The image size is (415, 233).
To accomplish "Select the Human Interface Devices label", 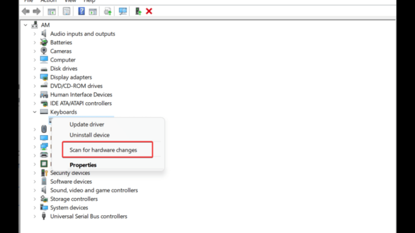I will point(81,94).
